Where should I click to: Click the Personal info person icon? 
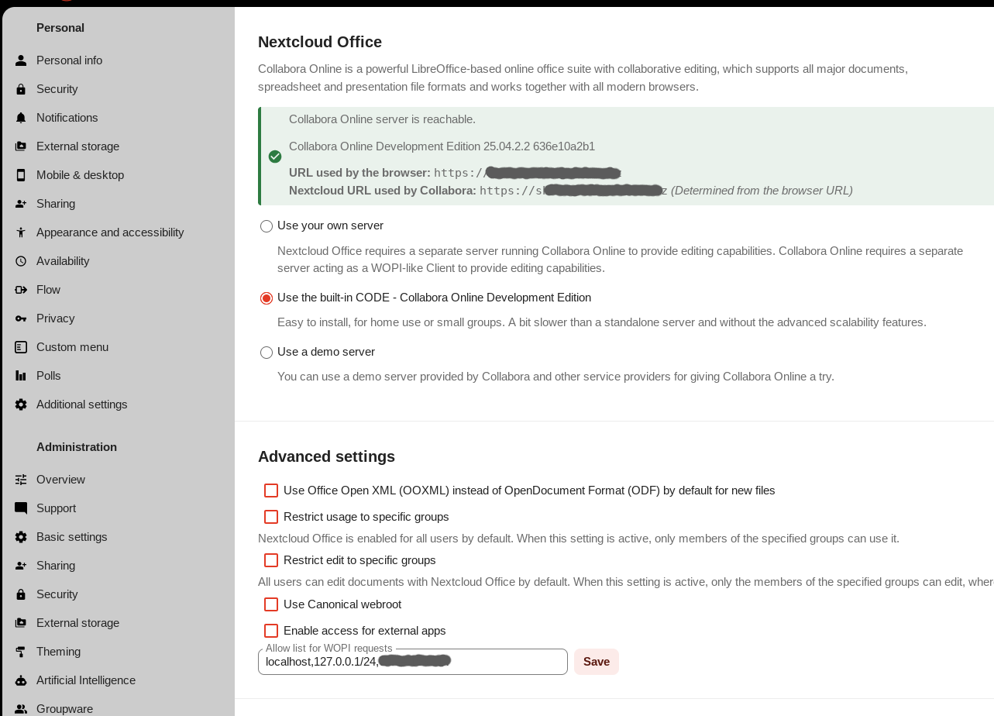point(21,60)
